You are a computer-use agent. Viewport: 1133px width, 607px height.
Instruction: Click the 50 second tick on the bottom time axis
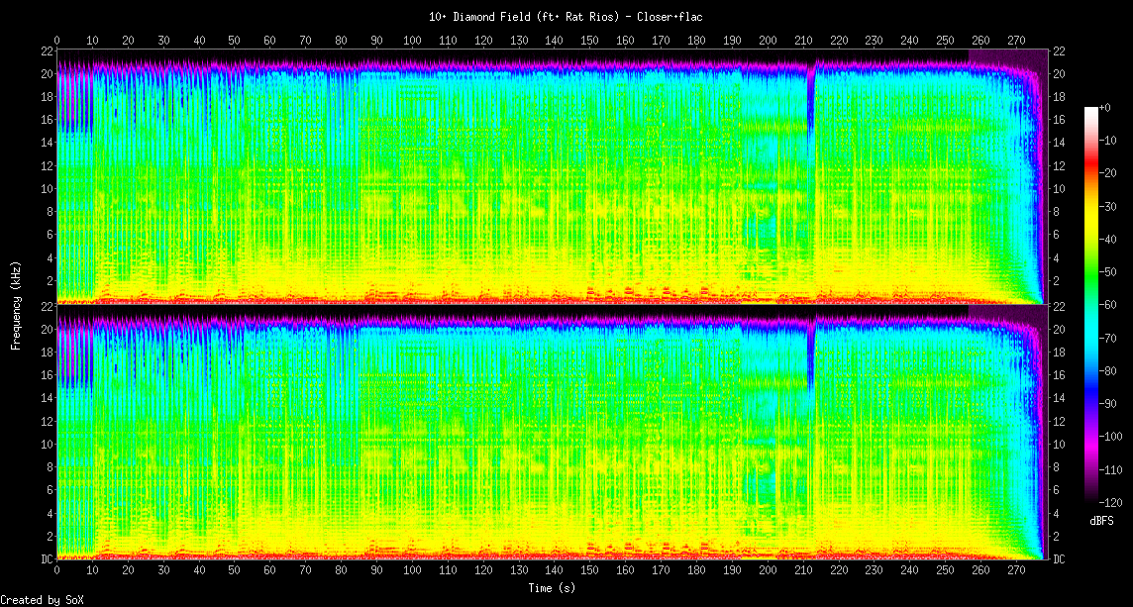pyautogui.click(x=234, y=571)
